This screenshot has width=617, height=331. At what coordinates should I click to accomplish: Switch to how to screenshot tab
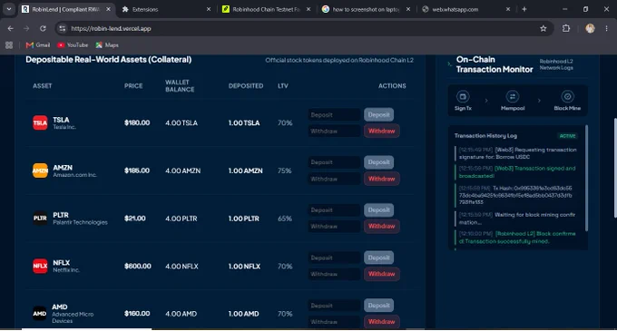366,9
